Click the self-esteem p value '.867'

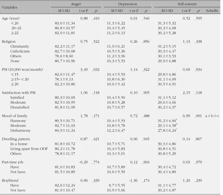click(198, 139)
